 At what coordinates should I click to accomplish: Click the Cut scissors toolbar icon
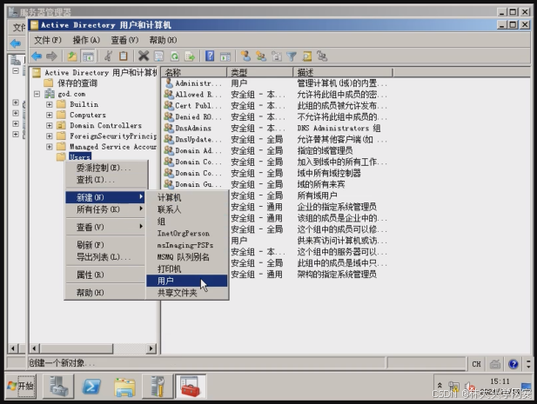click(108, 56)
